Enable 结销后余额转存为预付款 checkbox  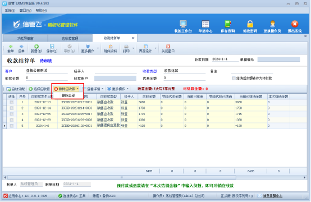pyautogui.click(x=234, y=79)
